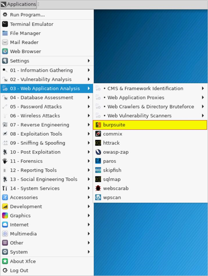Open 10 - Post Exploitation menu
208x276 pixels.
47,152
